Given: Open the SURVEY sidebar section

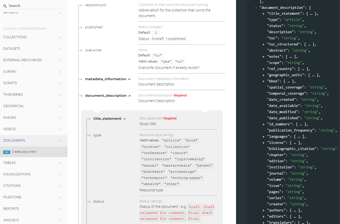Looking at the screenshot, I should click(34, 72).
